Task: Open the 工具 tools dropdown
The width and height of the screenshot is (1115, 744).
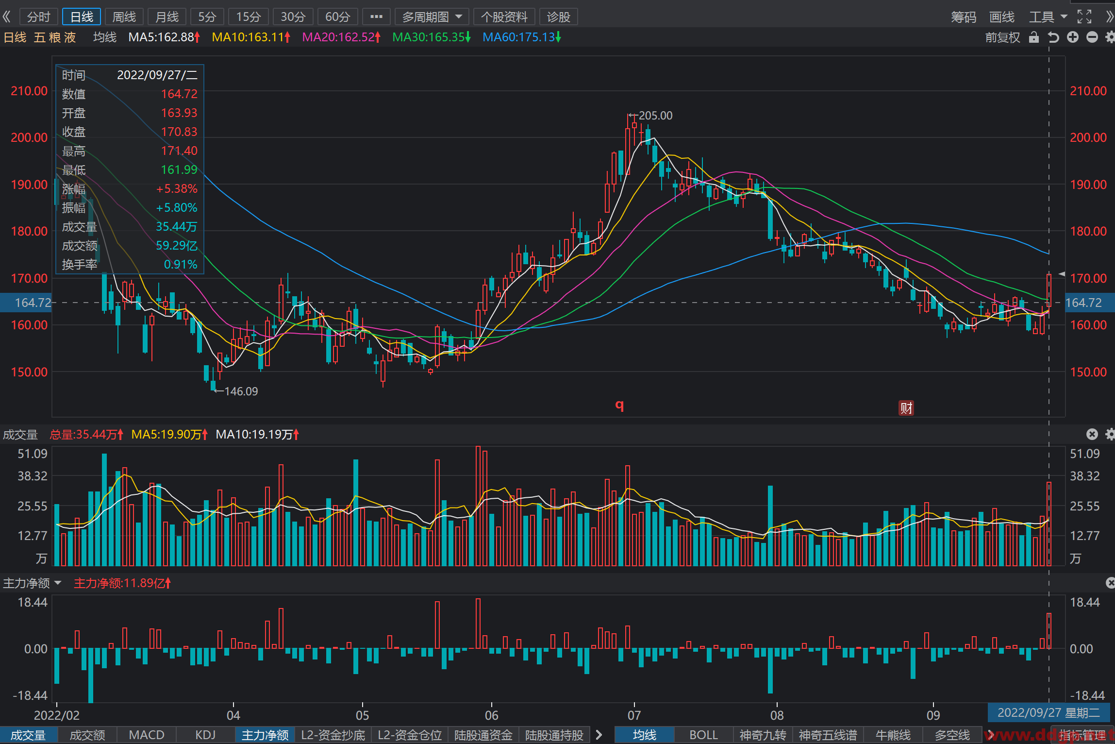Action: point(1048,17)
